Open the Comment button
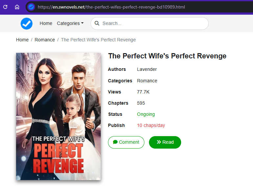 point(126,142)
